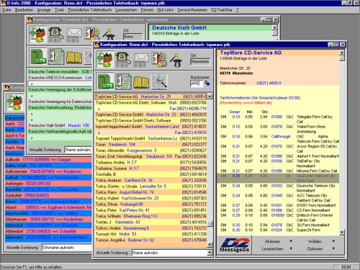Click telephone keypad icon in Rene.dcl window

click(x=123, y=60)
